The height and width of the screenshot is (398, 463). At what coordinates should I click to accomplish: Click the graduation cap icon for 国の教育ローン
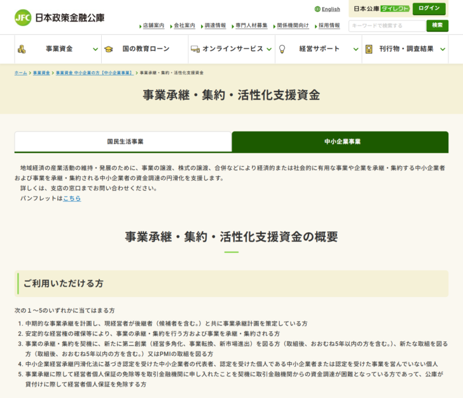(109, 49)
